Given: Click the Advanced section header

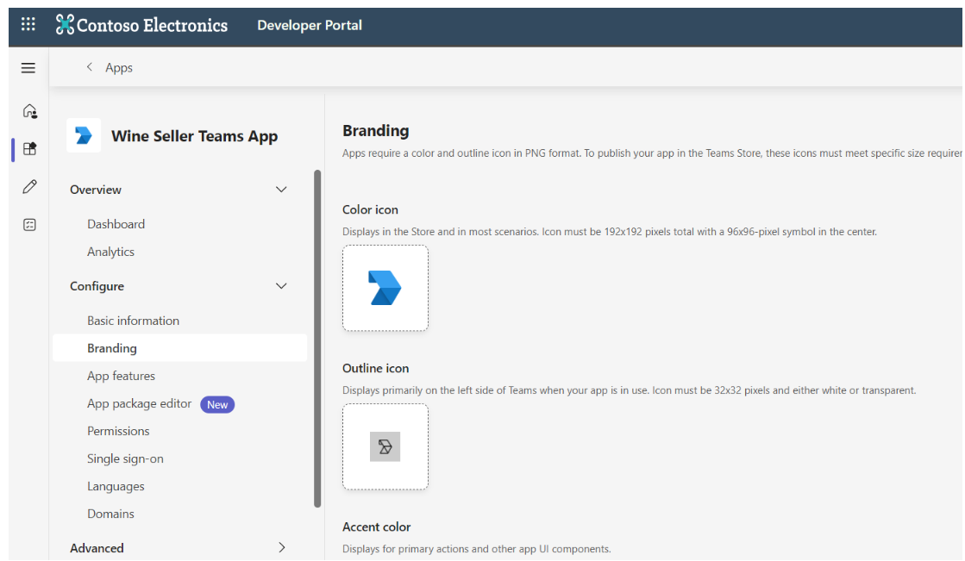Looking at the screenshot, I should [x=97, y=548].
